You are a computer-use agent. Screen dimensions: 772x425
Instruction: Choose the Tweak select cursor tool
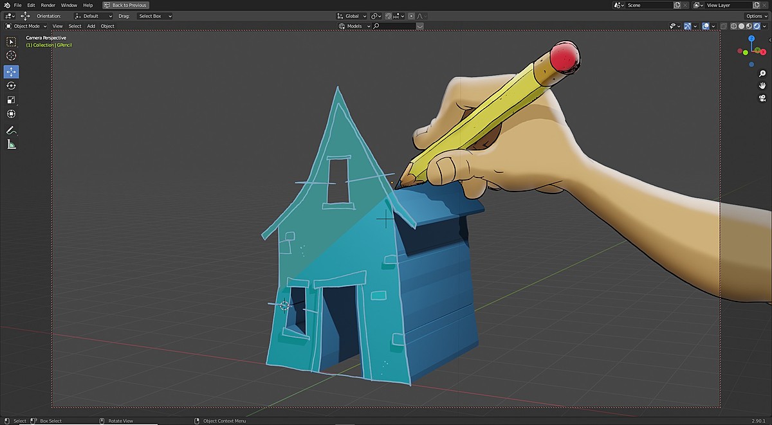click(11, 41)
